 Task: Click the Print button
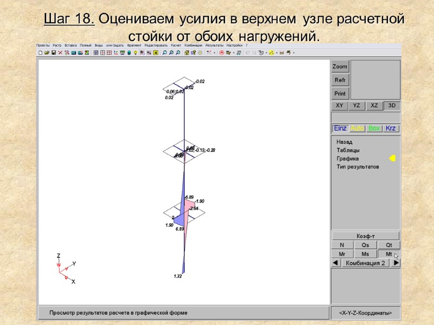[340, 93]
